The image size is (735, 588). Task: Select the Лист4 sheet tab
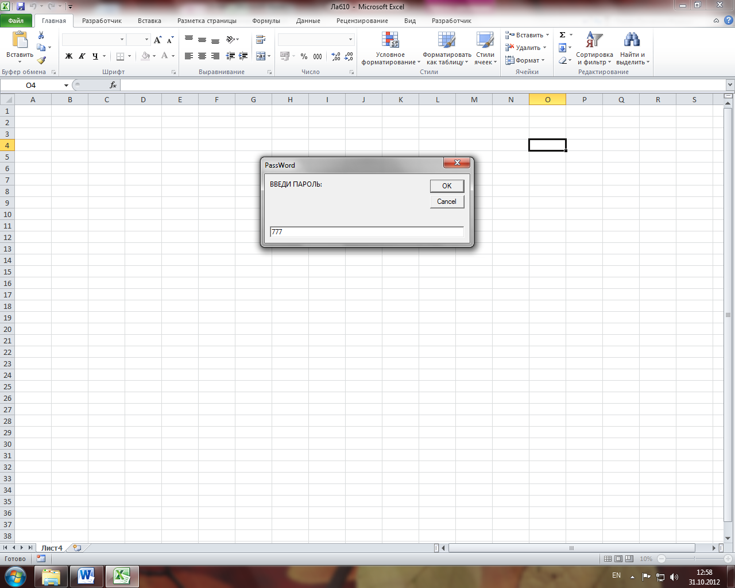52,548
